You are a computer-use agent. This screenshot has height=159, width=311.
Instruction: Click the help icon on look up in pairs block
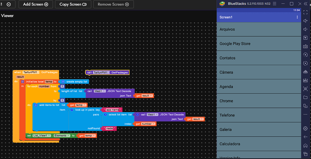(x=72, y=110)
